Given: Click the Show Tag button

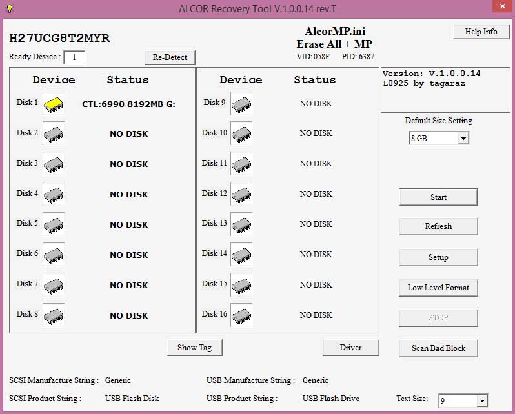Looking at the screenshot, I should coord(195,348).
